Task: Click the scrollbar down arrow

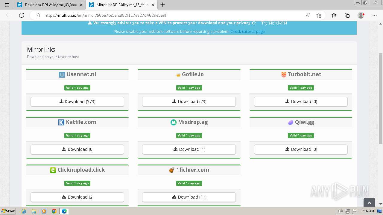Action: click(381, 204)
